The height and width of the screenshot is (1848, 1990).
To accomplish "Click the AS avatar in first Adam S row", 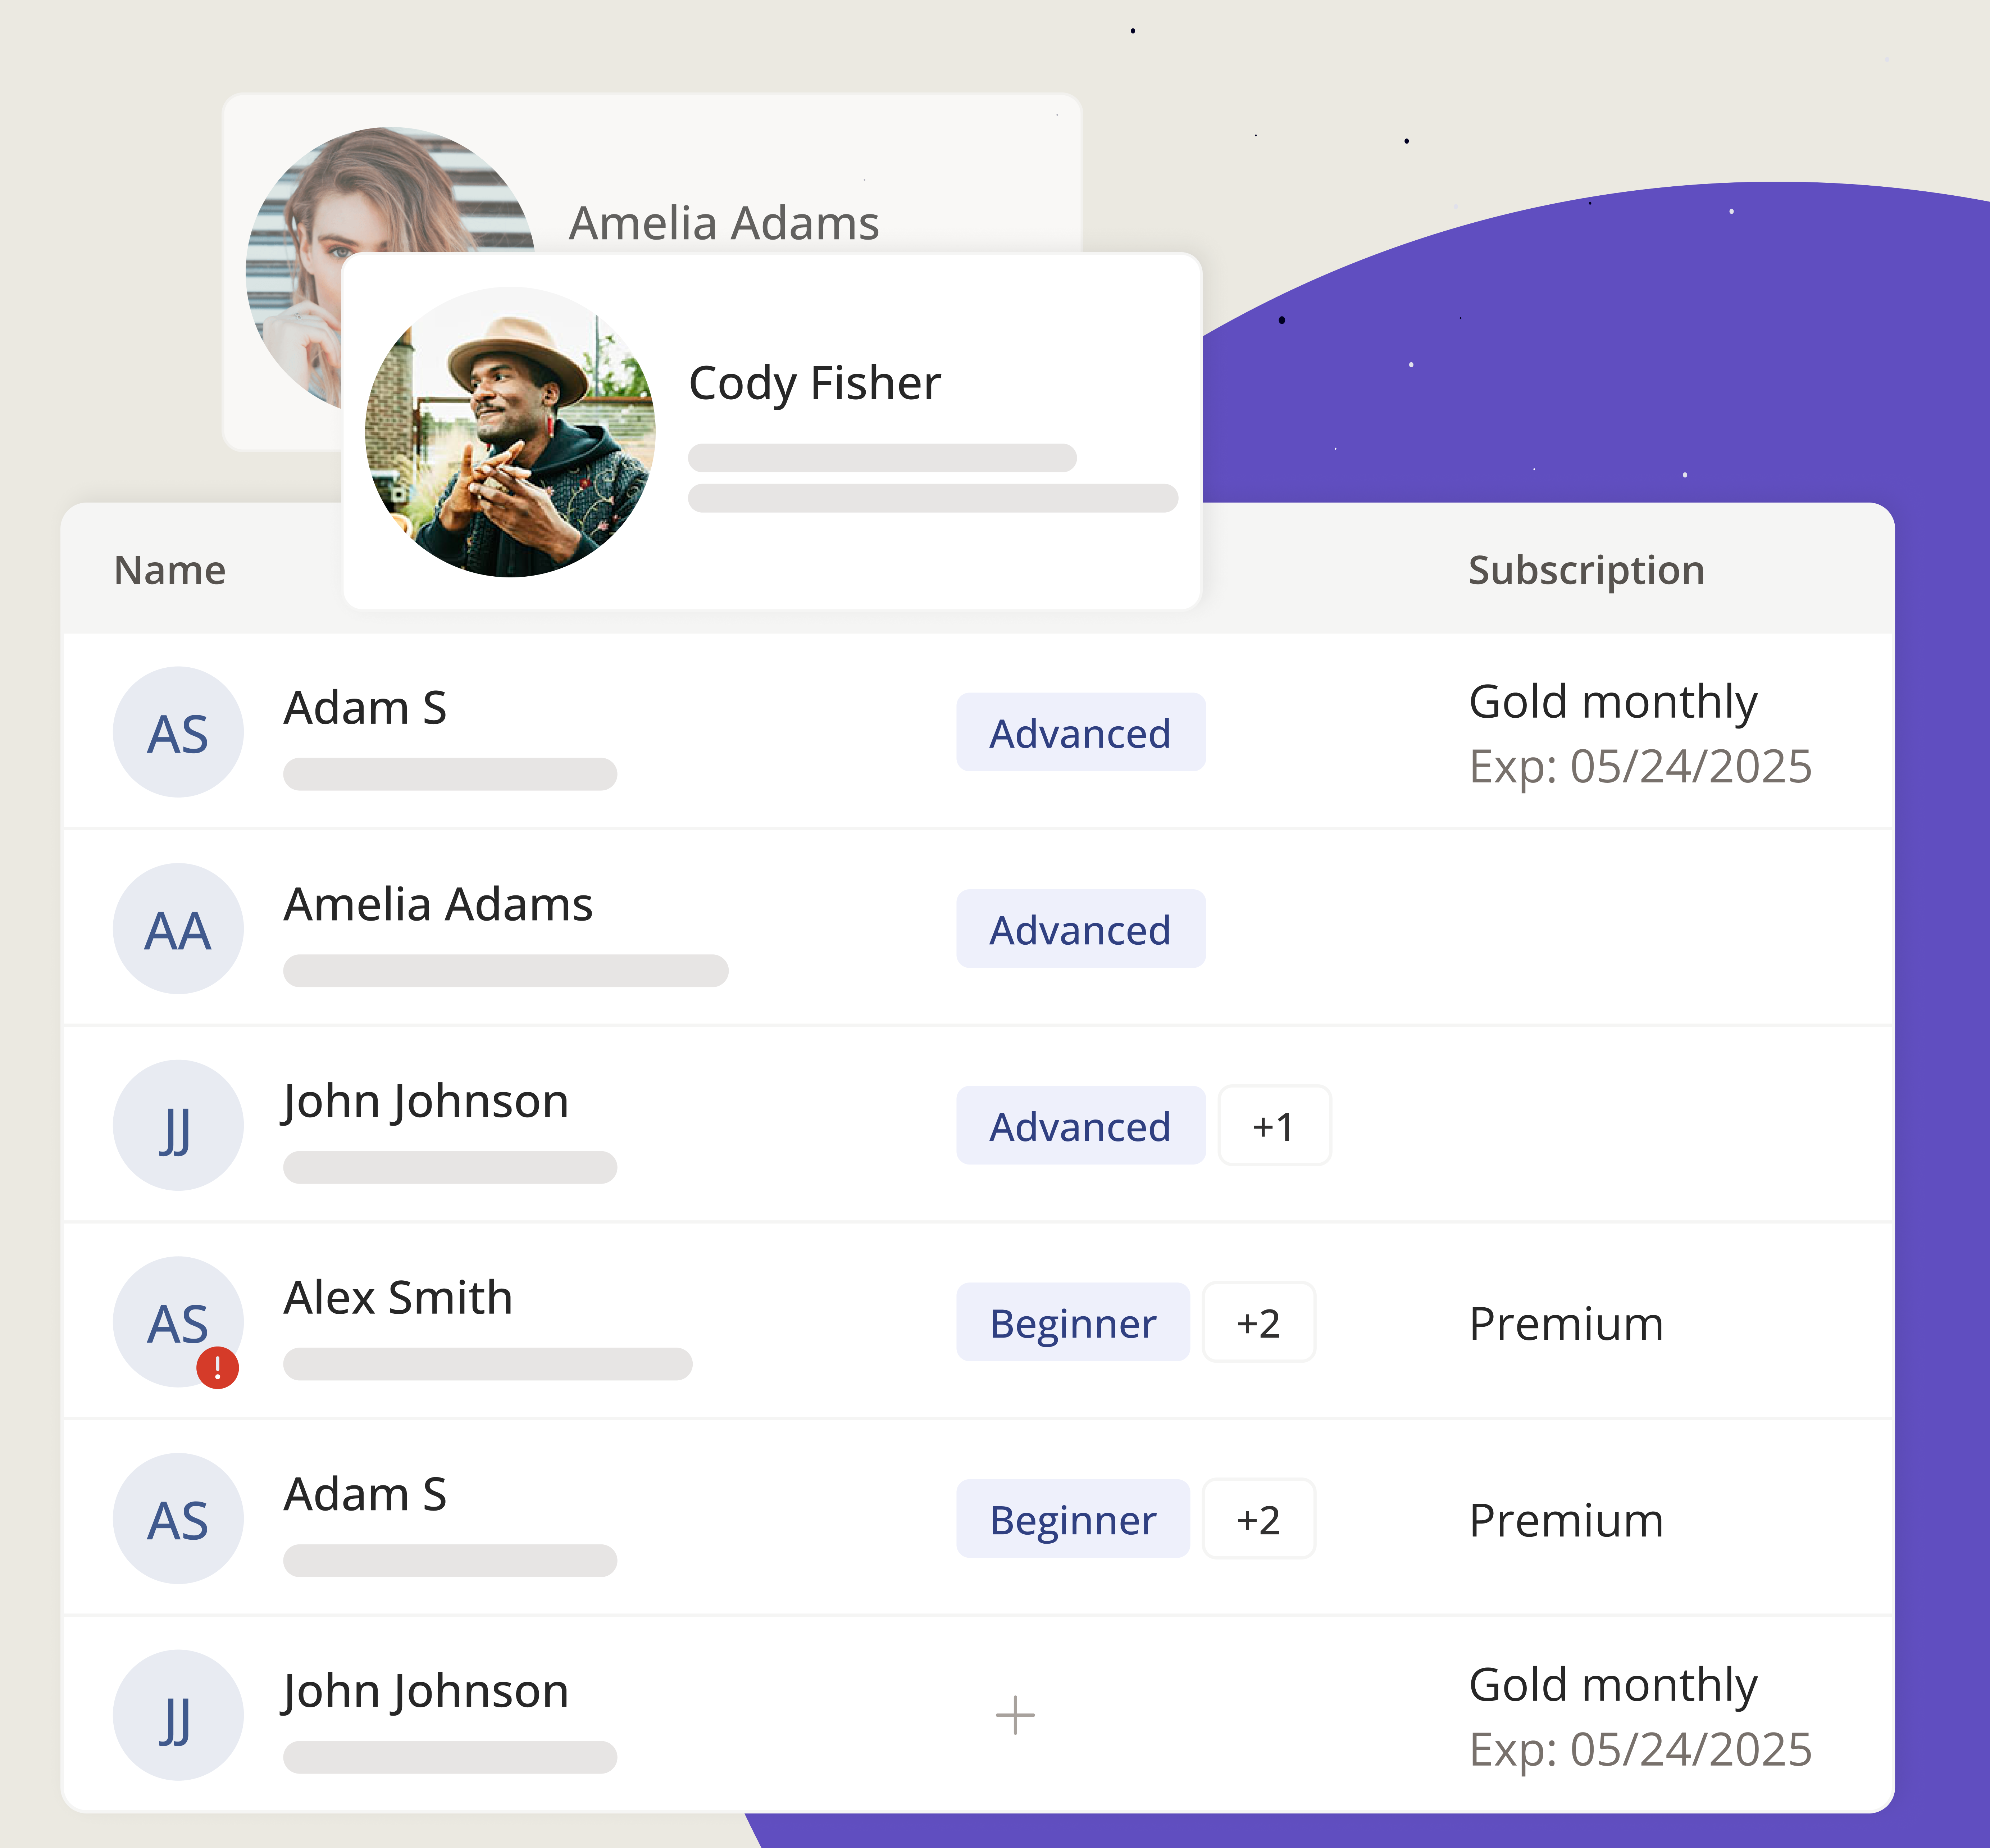I will (x=178, y=732).
